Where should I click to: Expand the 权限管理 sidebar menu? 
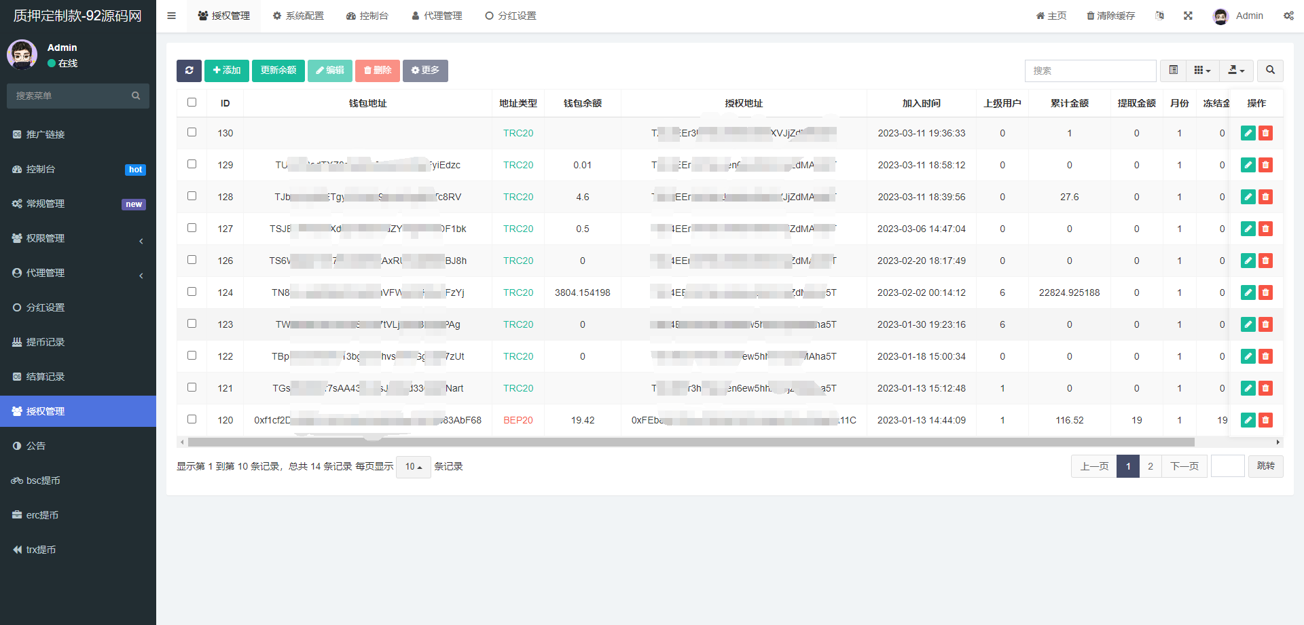point(78,238)
